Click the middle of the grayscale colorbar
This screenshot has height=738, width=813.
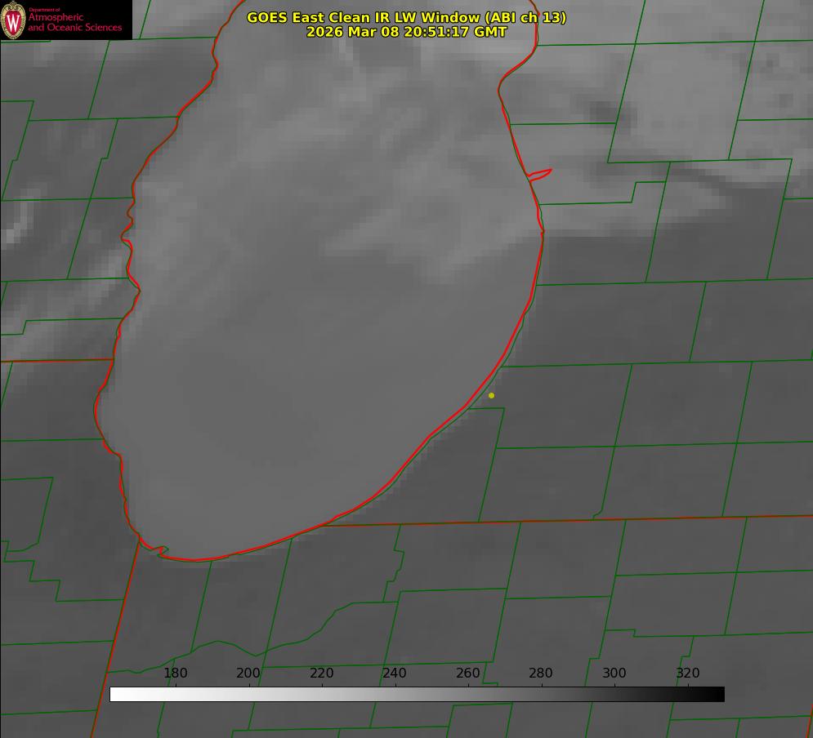(417, 694)
